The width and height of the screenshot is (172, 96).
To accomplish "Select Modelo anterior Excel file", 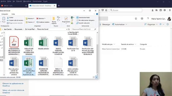I will (44, 43).
